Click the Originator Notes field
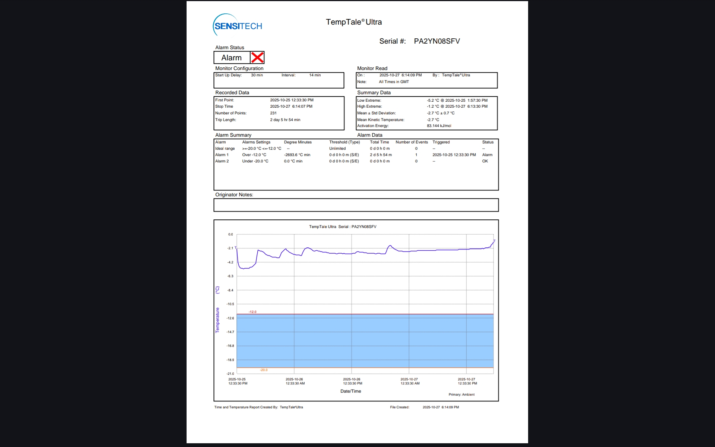Image resolution: width=715 pixels, height=447 pixels. [356, 205]
